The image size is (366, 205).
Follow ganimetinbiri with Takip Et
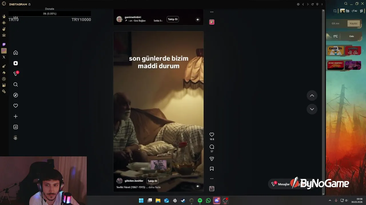[x=173, y=19]
